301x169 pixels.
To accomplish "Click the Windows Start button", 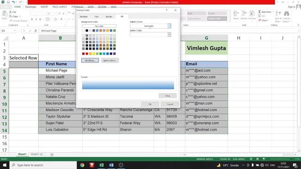I will coord(5,165).
